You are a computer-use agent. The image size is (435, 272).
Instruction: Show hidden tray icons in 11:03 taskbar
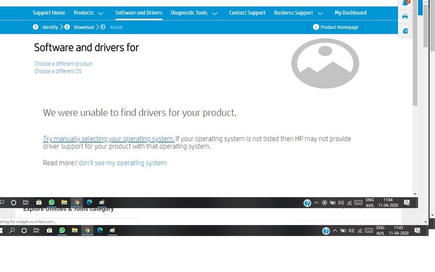pos(335,230)
